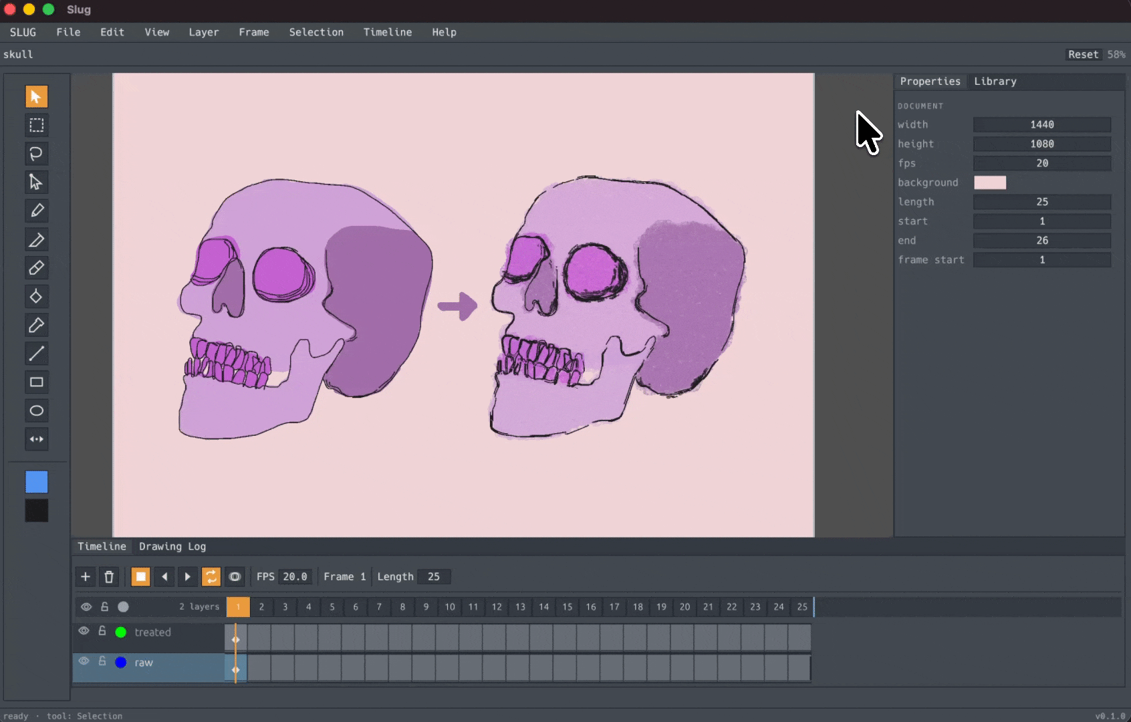Edit the document width field

click(1042, 124)
